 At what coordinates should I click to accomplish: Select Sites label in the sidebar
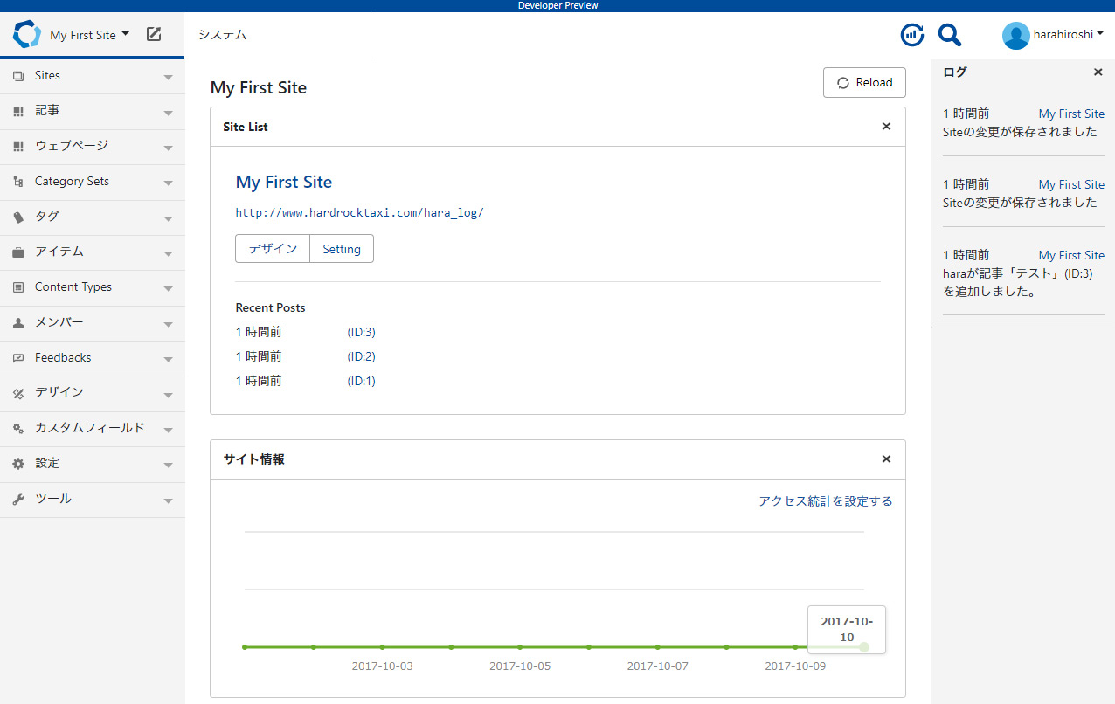tap(47, 76)
